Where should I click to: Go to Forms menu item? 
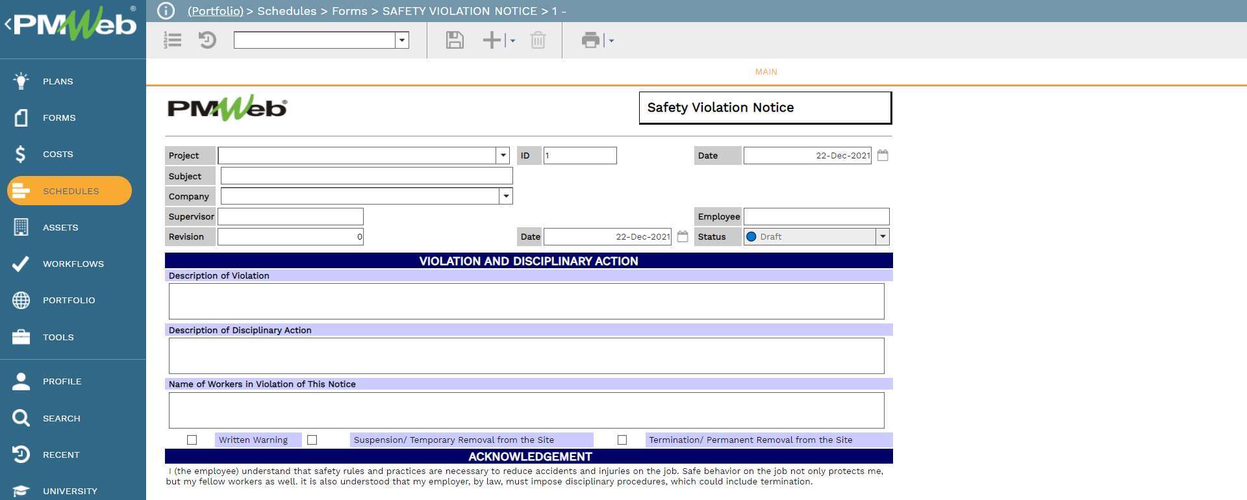(x=59, y=118)
